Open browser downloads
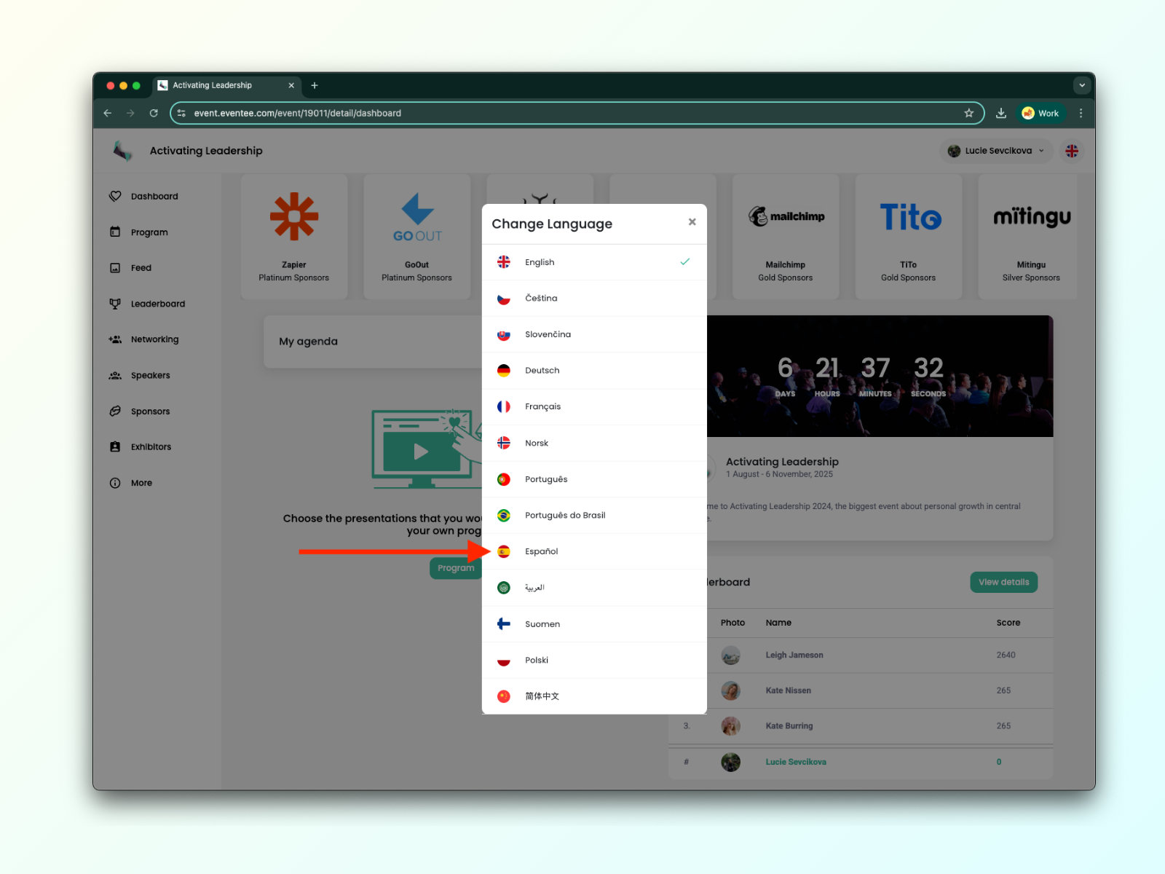Image resolution: width=1165 pixels, height=874 pixels. (1001, 113)
